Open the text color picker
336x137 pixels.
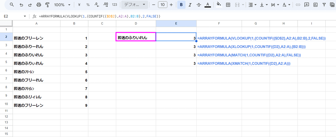coord(207,5)
